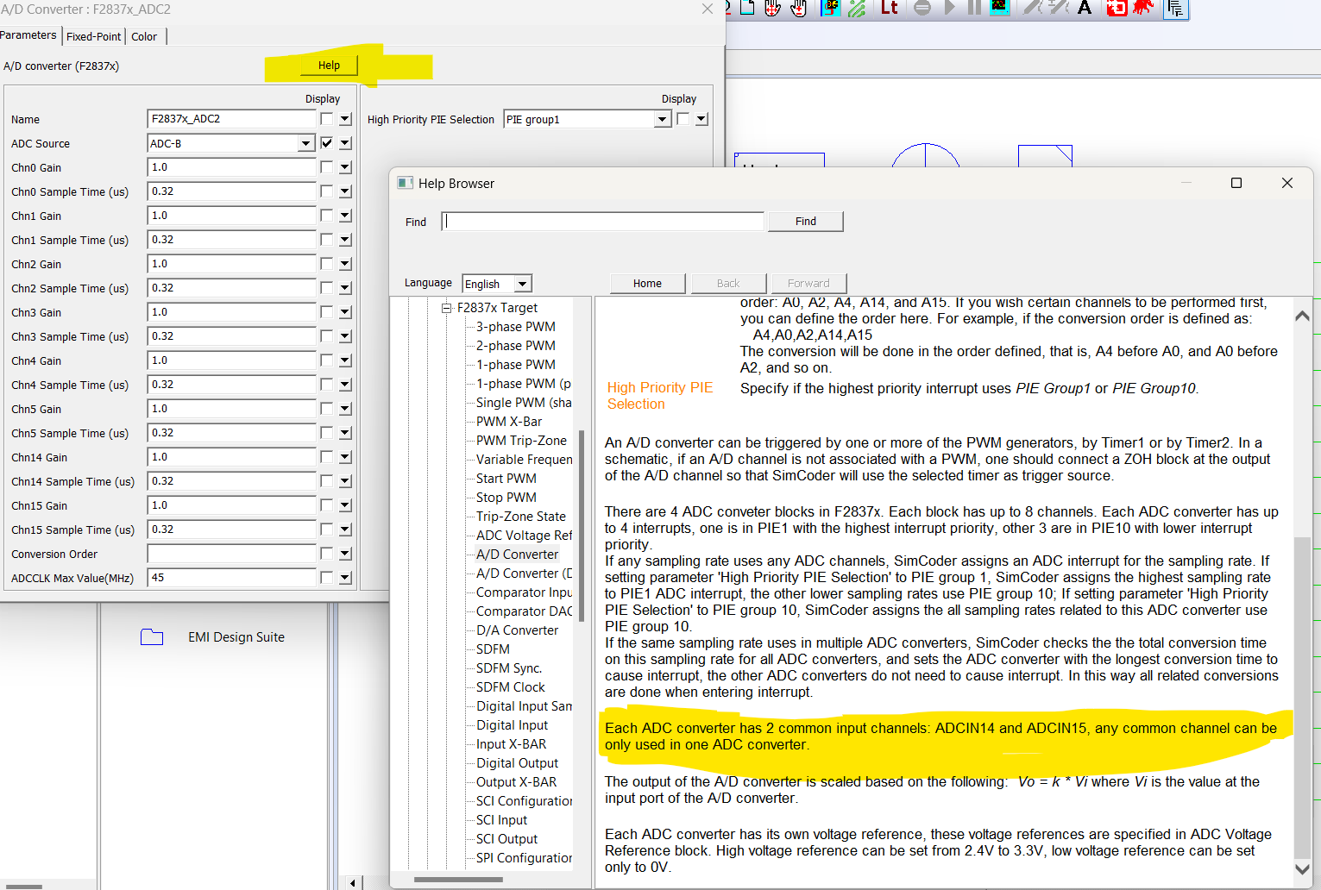This screenshot has width=1321, height=890.
Task: Open the Language dropdown in Help Browser
Action: click(521, 284)
